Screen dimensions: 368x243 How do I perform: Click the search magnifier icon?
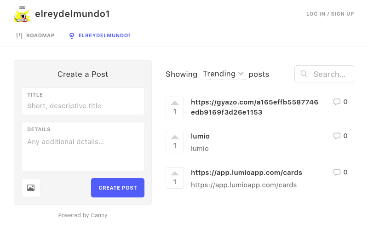coord(304,74)
